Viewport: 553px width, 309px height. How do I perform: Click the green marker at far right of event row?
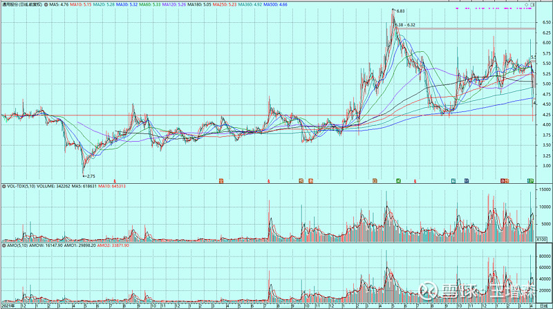click(x=530, y=180)
